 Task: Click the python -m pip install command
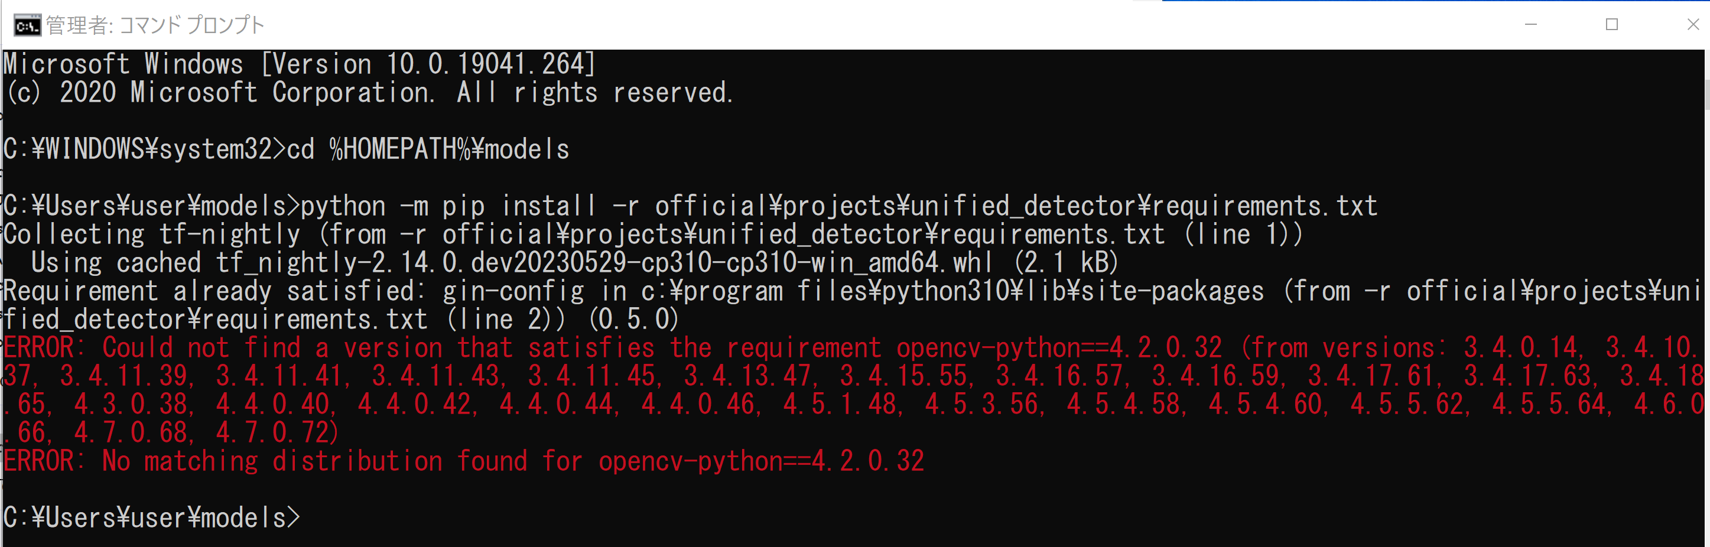tap(840, 206)
